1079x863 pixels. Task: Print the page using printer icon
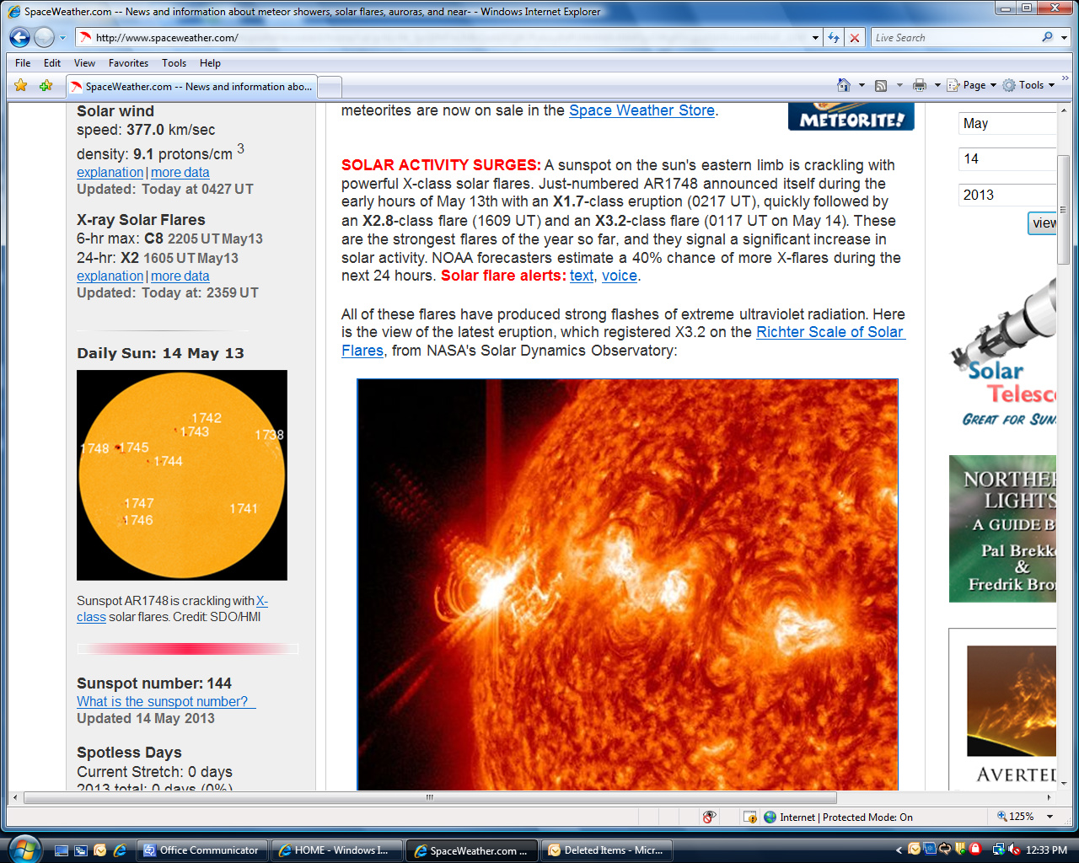pyautogui.click(x=919, y=85)
